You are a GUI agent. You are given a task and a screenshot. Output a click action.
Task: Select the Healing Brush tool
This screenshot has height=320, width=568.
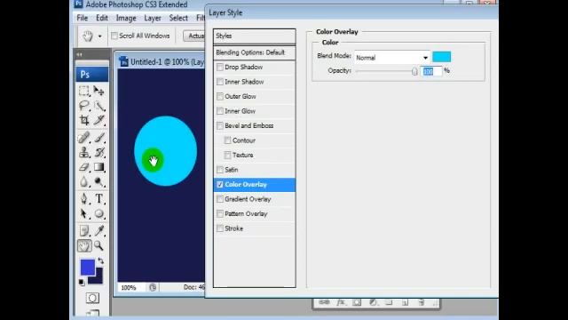point(84,138)
